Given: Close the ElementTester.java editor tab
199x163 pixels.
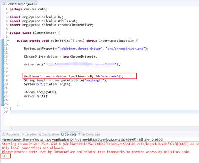Looking at the screenshot, I should point(36,4).
